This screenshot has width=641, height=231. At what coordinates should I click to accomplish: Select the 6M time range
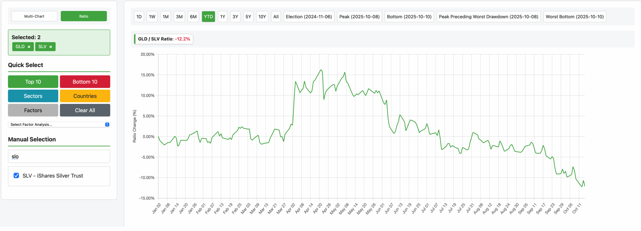click(193, 17)
